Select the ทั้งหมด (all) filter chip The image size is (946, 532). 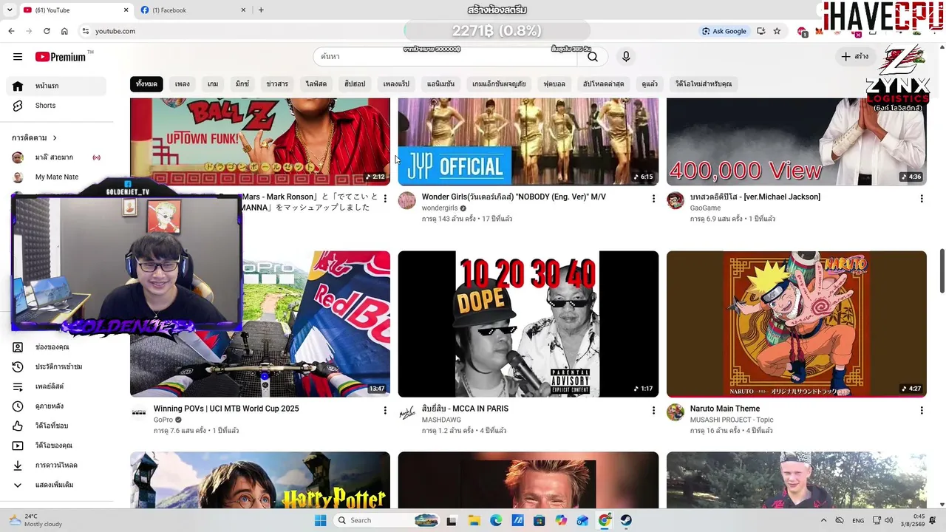pos(146,83)
